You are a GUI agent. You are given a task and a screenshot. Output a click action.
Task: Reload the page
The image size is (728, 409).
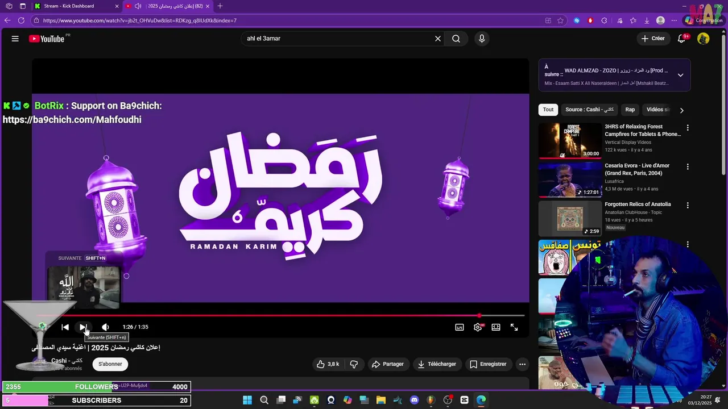tap(21, 20)
